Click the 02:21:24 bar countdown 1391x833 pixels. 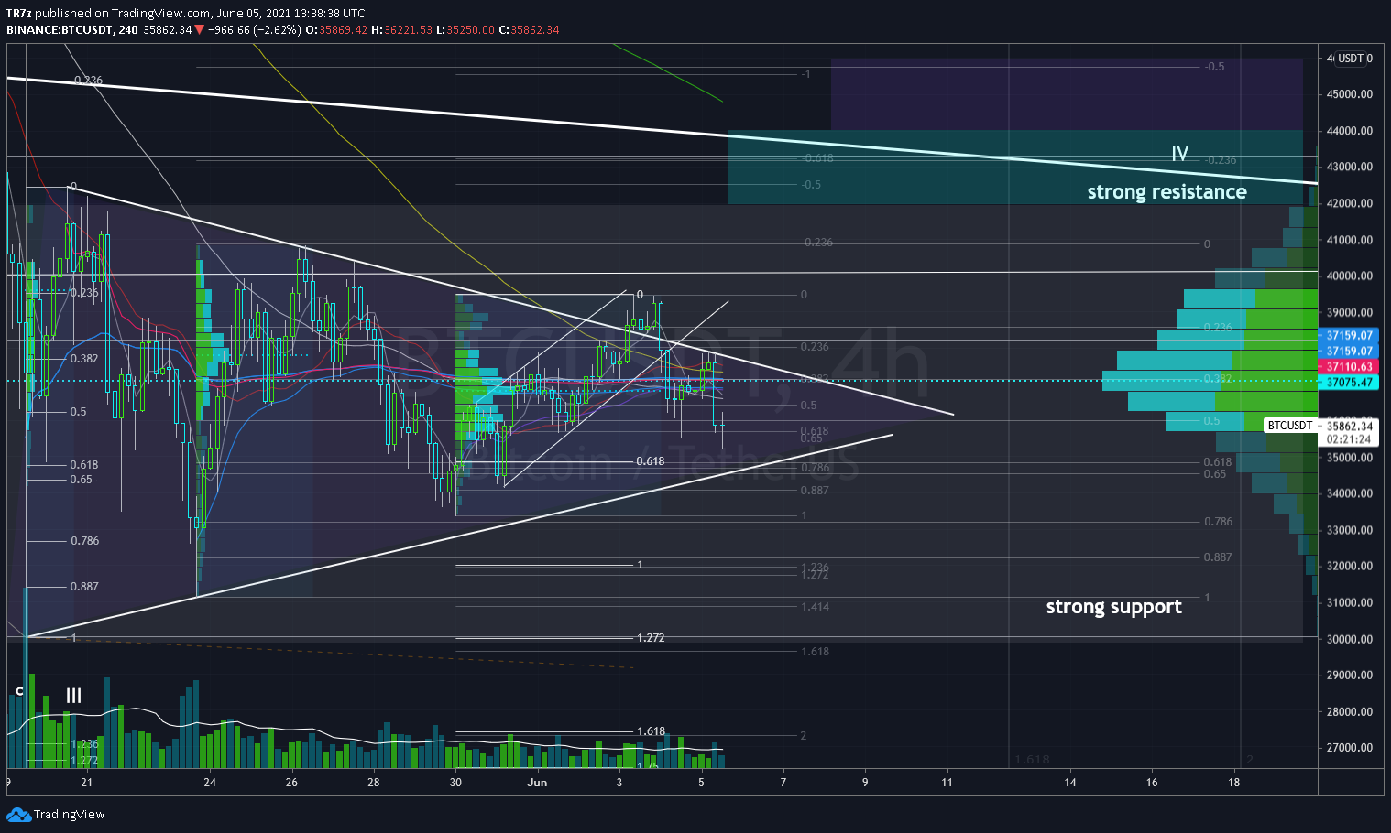[1350, 439]
